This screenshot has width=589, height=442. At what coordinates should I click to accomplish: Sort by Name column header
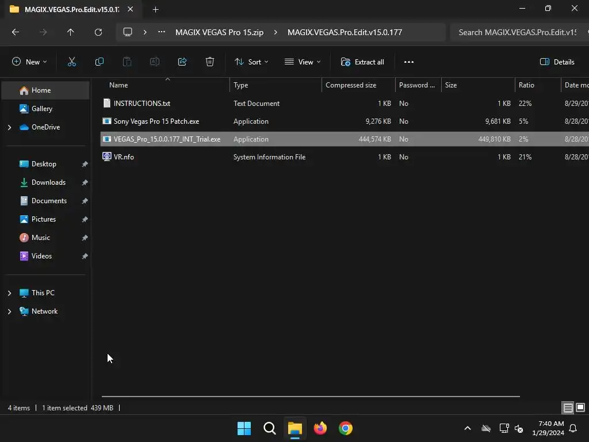click(x=165, y=85)
